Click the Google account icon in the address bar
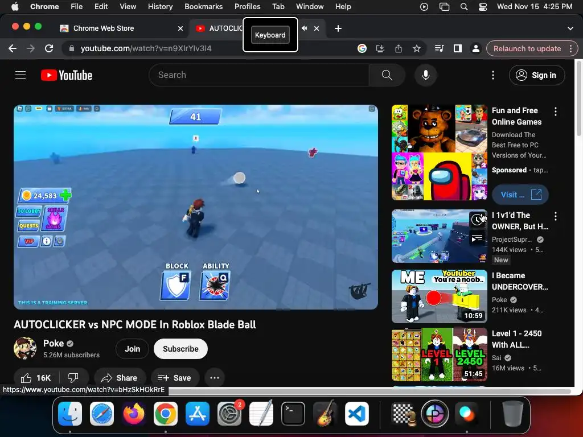 pyautogui.click(x=362, y=48)
